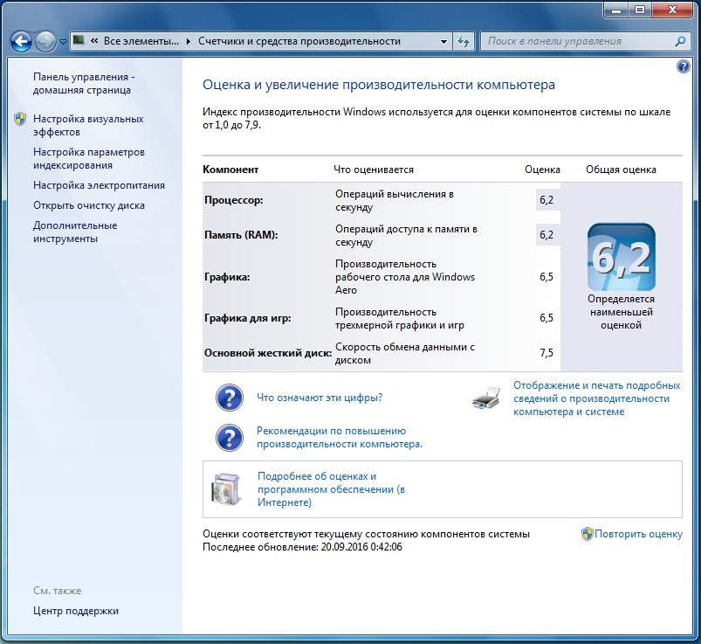Close the performance window
Image resolution: width=701 pixels, height=644 pixels.
coord(673,10)
